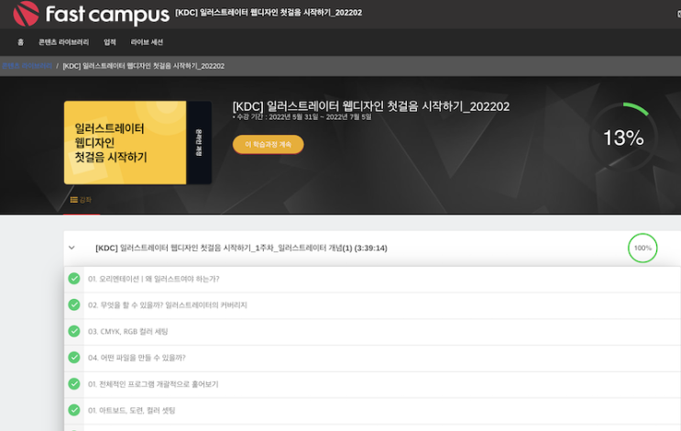Click the check icon for 01. 오리엔테이션
Image resolution: width=681 pixels, height=431 pixels.
coord(74,279)
